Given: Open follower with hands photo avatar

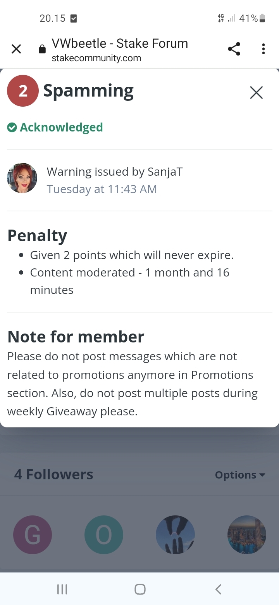Looking at the screenshot, I should click(x=175, y=535).
